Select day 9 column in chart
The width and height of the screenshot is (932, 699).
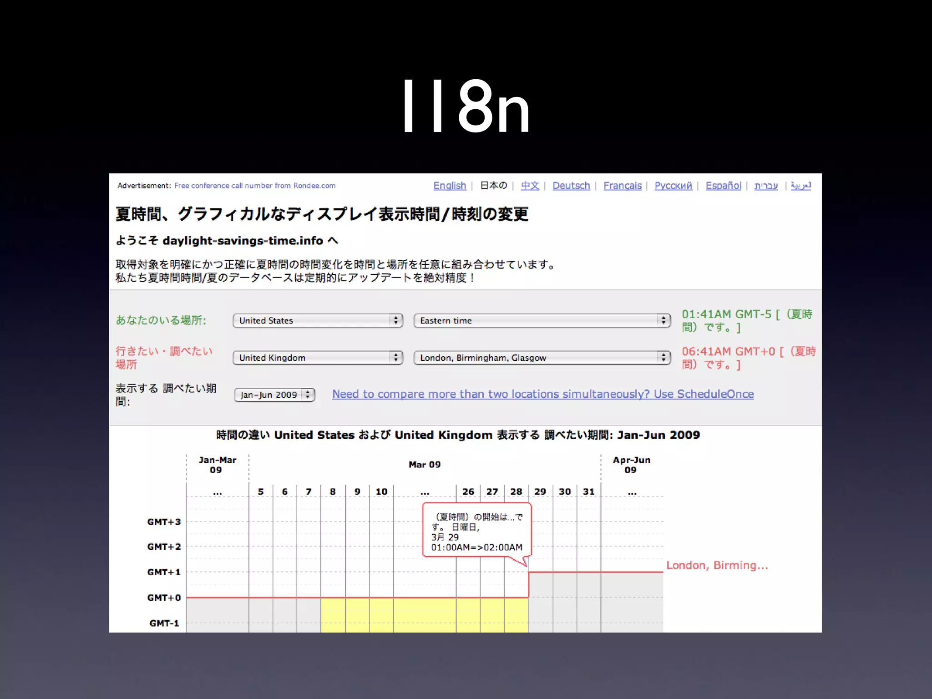tap(358, 491)
